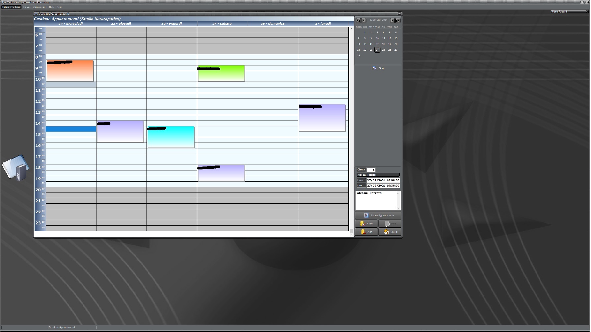Image resolution: width=591 pixels, height=332 pixels.
Task: Open the Applicazioni menu
Action: coord(40,7)
